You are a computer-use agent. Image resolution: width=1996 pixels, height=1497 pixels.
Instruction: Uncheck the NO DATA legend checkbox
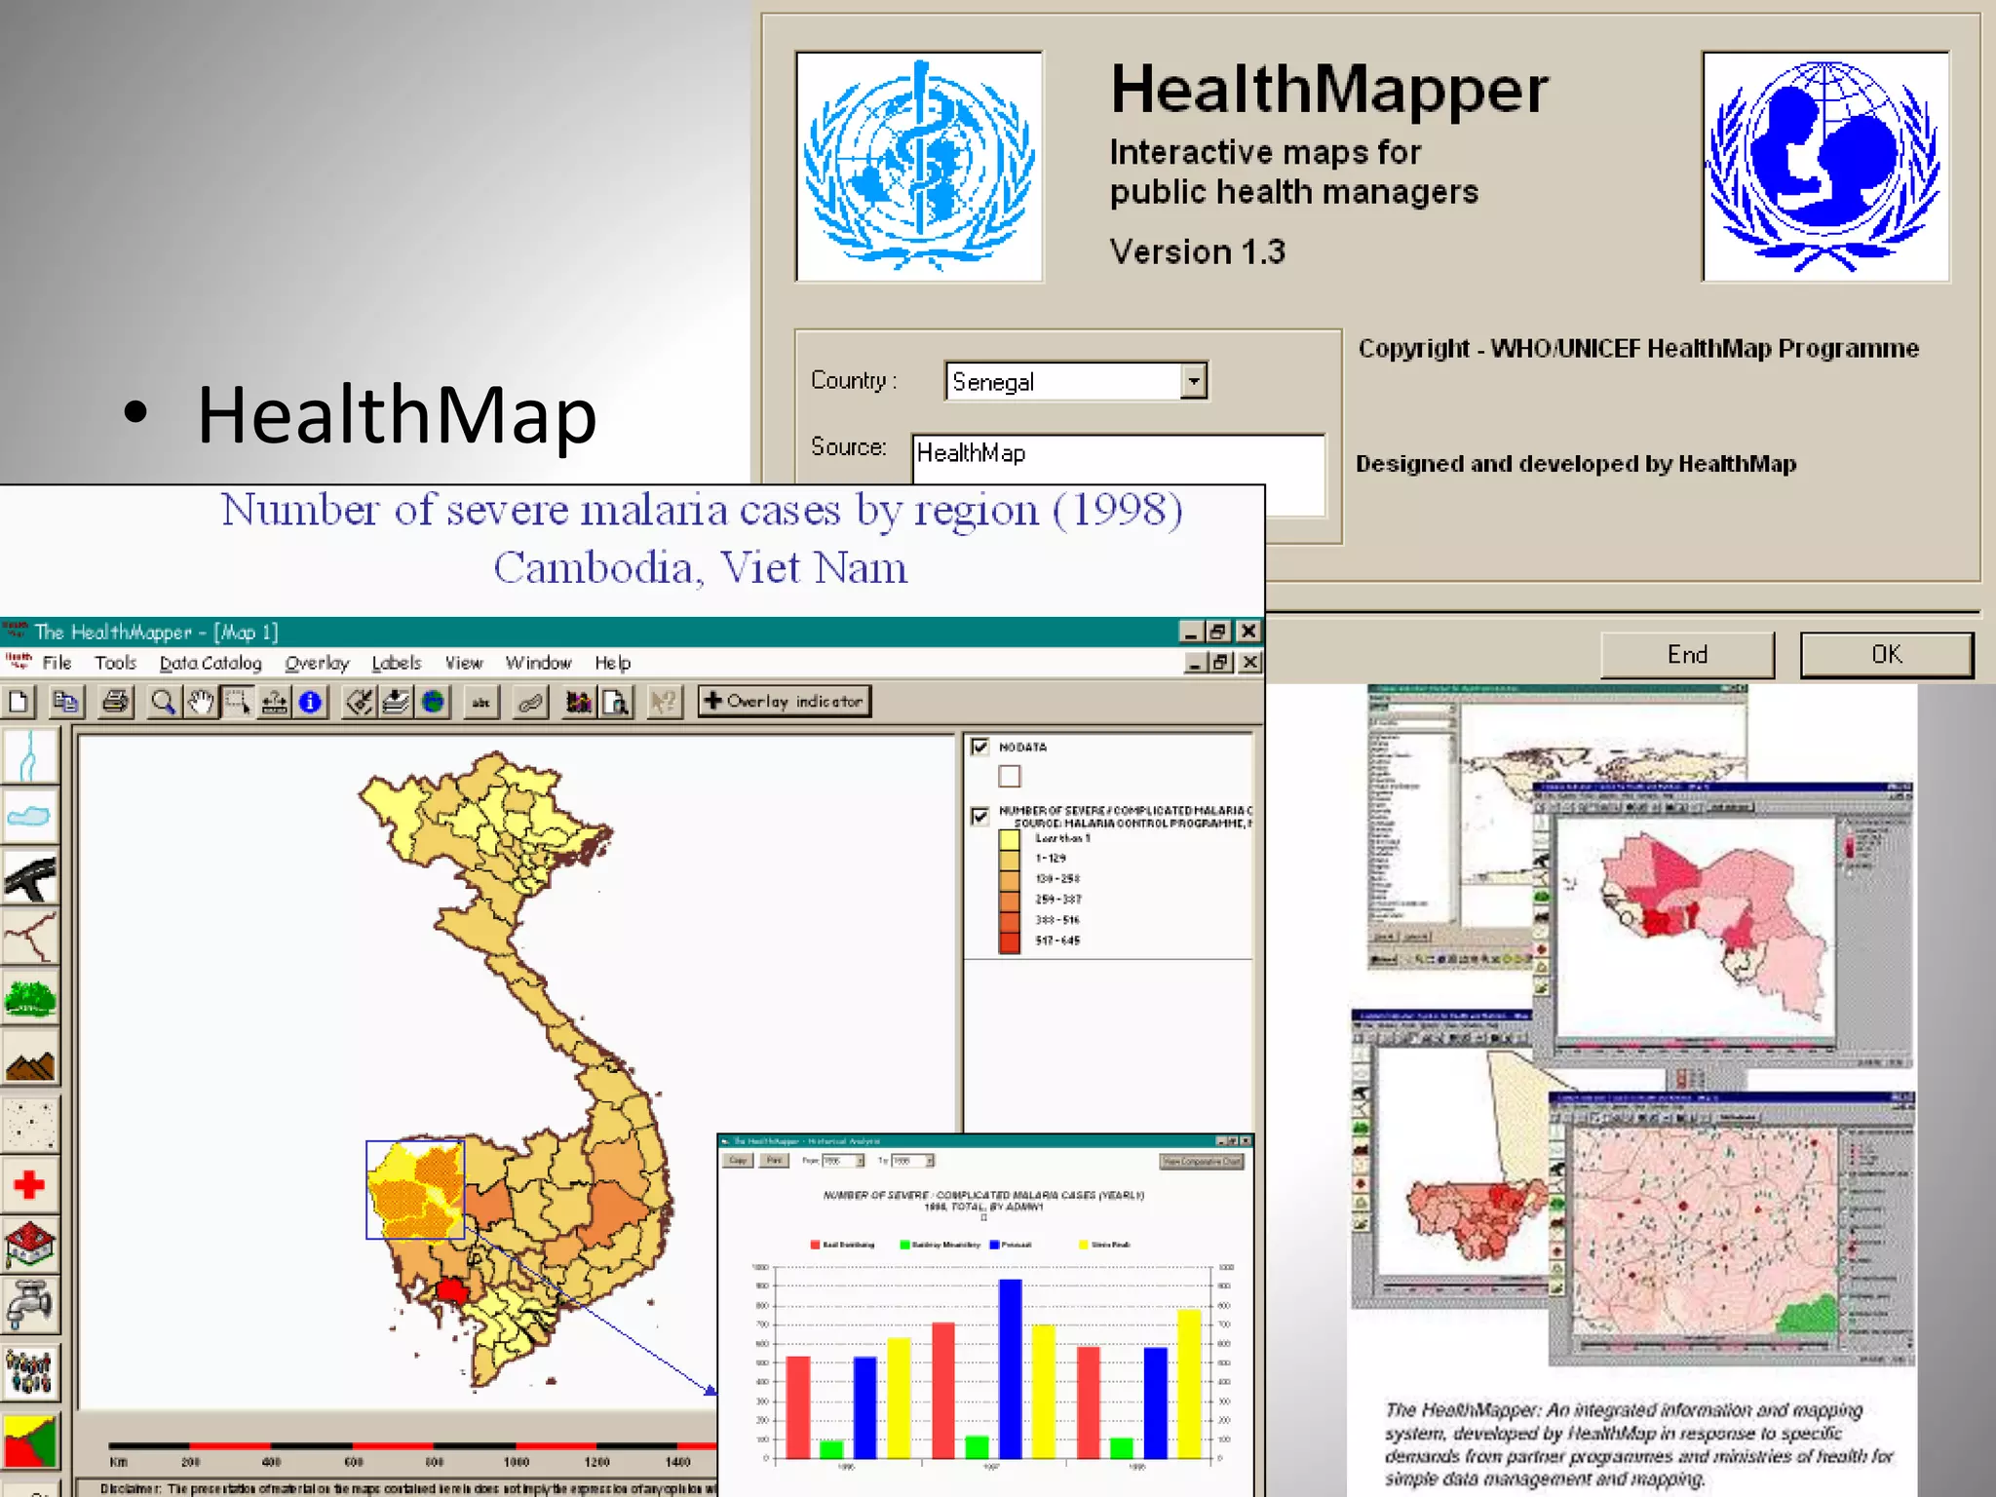(980, 748)
